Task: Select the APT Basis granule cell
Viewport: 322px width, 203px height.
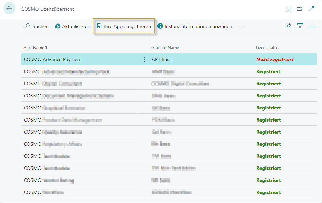Action: click(x=162, y=59)
